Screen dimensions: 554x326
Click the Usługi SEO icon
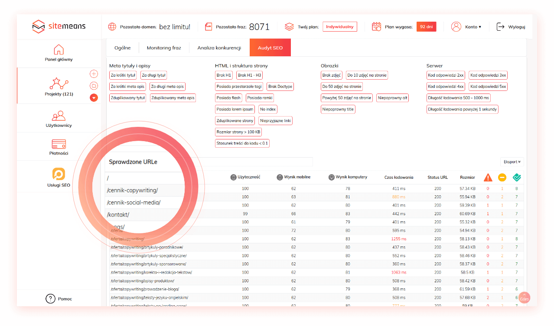(x=59, y=174)
